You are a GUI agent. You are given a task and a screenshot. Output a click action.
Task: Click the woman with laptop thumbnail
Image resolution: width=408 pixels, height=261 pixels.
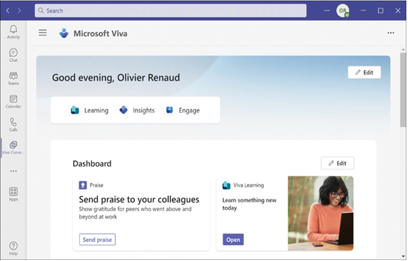321,213
